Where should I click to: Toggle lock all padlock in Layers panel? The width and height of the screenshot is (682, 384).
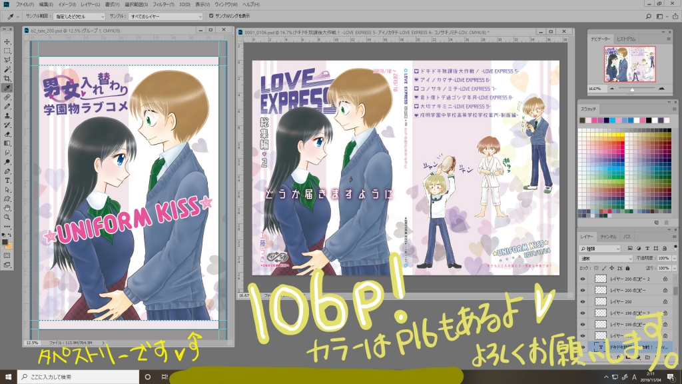coord(627,268)
